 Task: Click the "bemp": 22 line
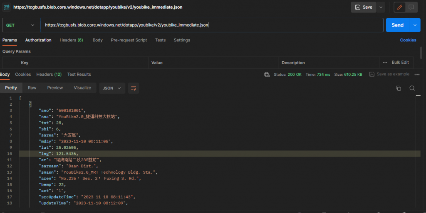coord(52,184)
